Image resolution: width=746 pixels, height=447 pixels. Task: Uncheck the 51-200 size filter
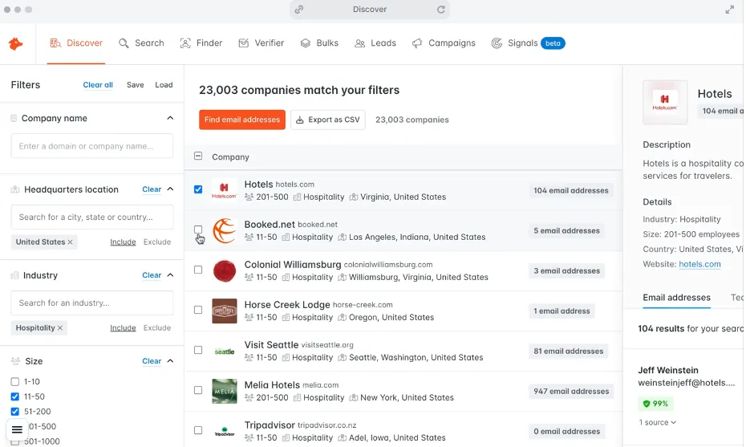click(15, 412)
